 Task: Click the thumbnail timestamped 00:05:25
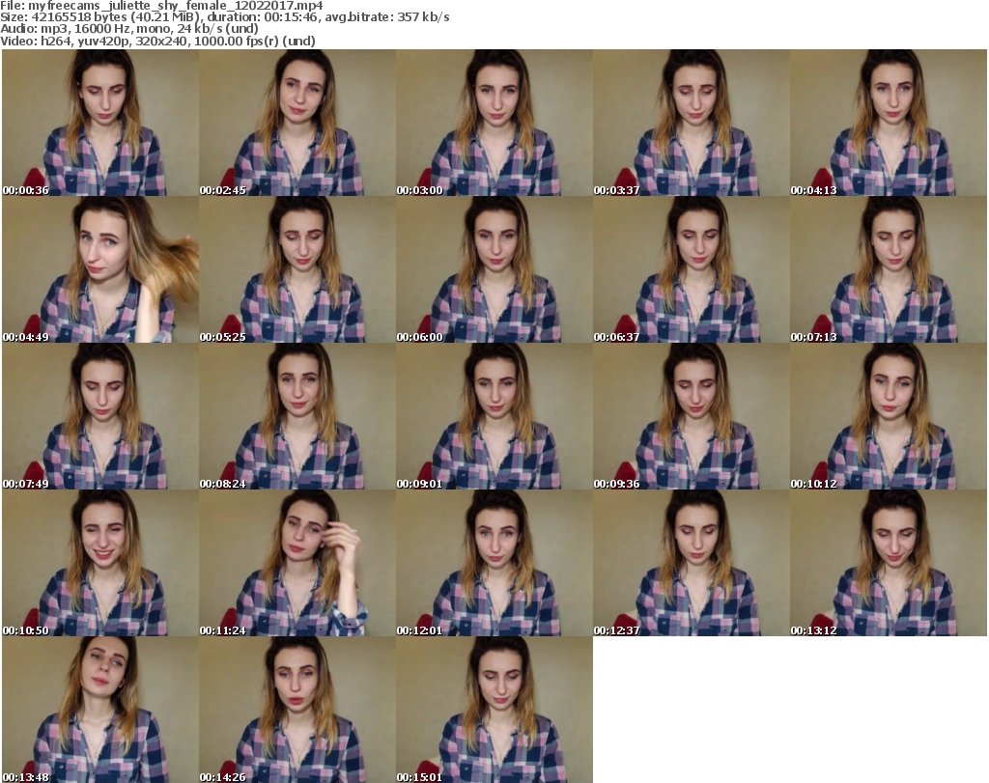pos(297,269)
